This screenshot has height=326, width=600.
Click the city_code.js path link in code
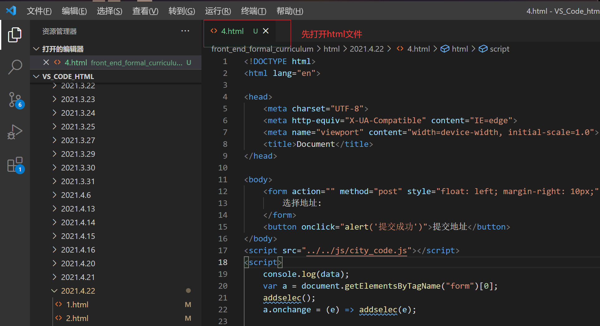[357, 250]
